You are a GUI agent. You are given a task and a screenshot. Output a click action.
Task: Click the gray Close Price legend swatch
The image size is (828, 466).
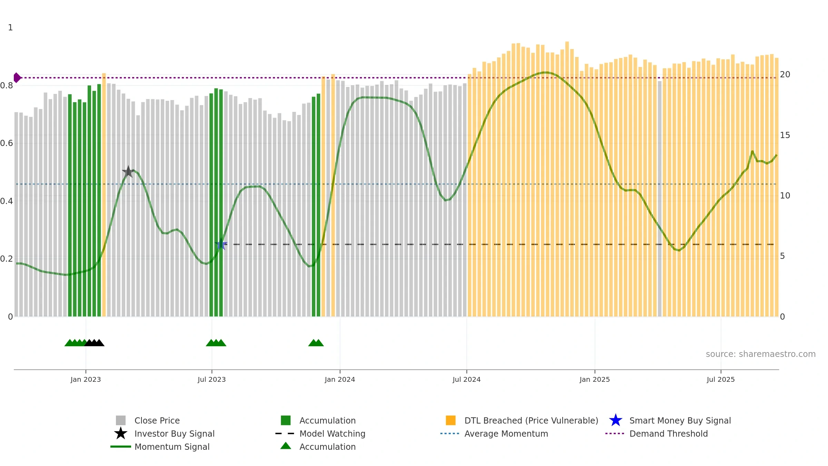tap(120, 420)
